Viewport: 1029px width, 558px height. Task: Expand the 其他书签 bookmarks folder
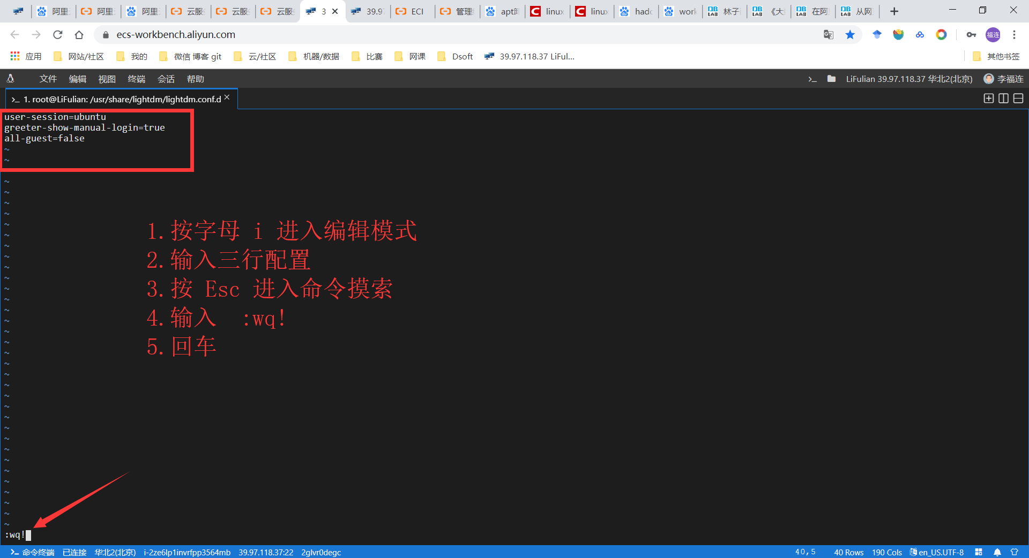(x=996, y=56)
